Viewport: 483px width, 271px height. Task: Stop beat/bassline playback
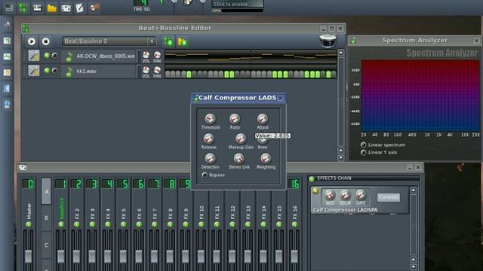pos(45,41)
